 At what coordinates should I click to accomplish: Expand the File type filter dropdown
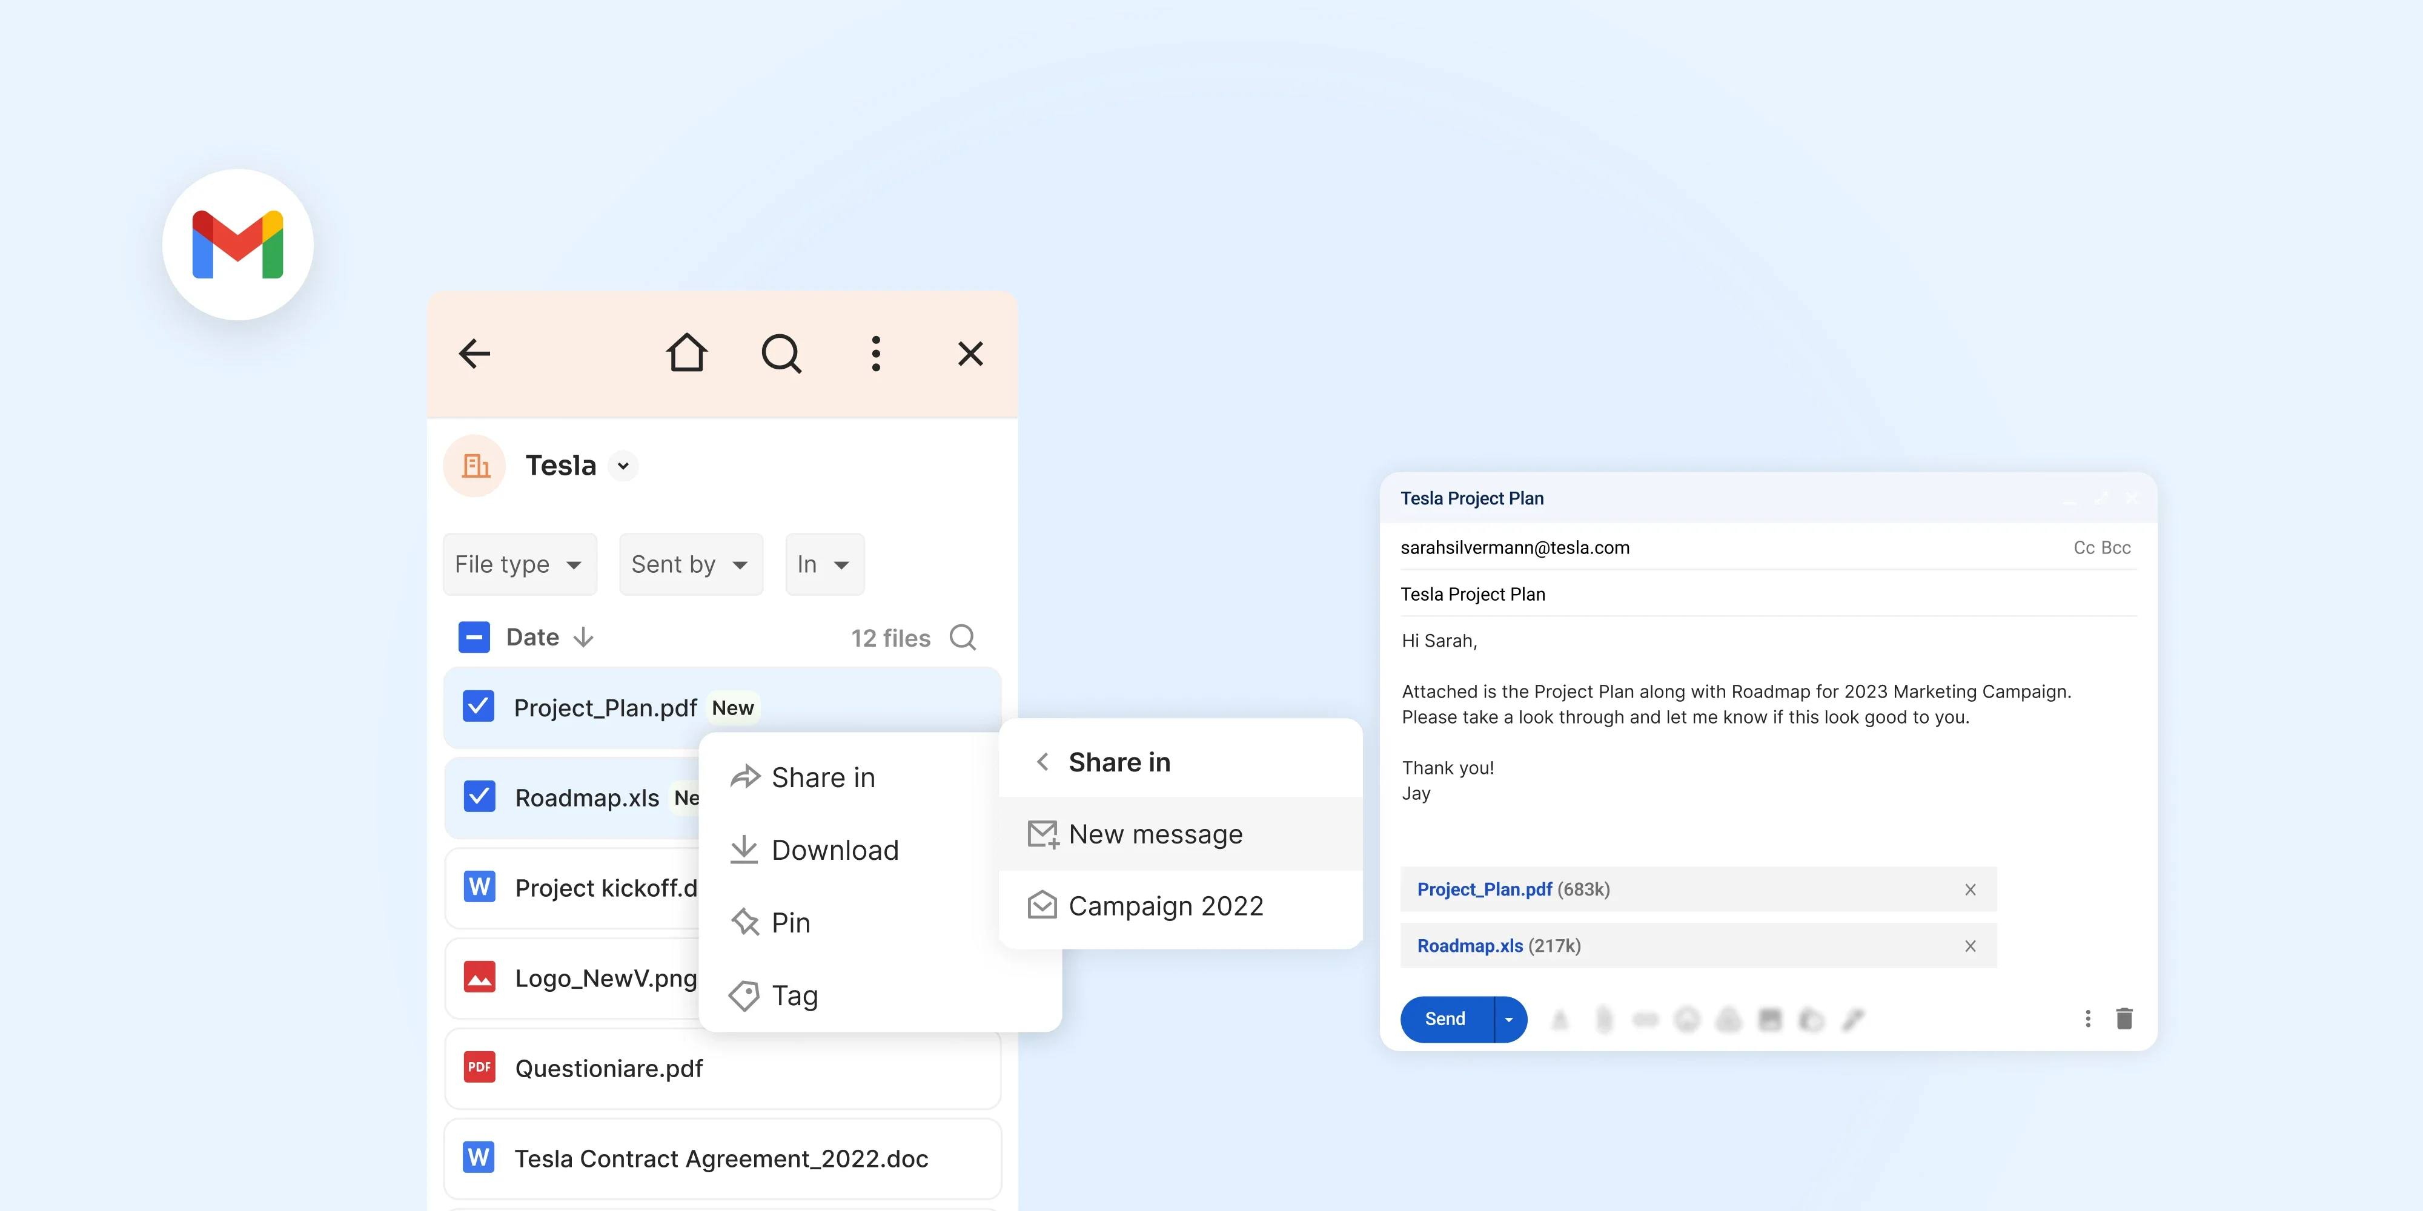point(519,564)
